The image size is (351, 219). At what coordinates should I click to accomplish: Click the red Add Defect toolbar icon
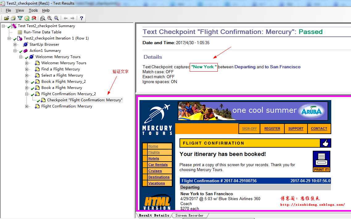(34, 18)
